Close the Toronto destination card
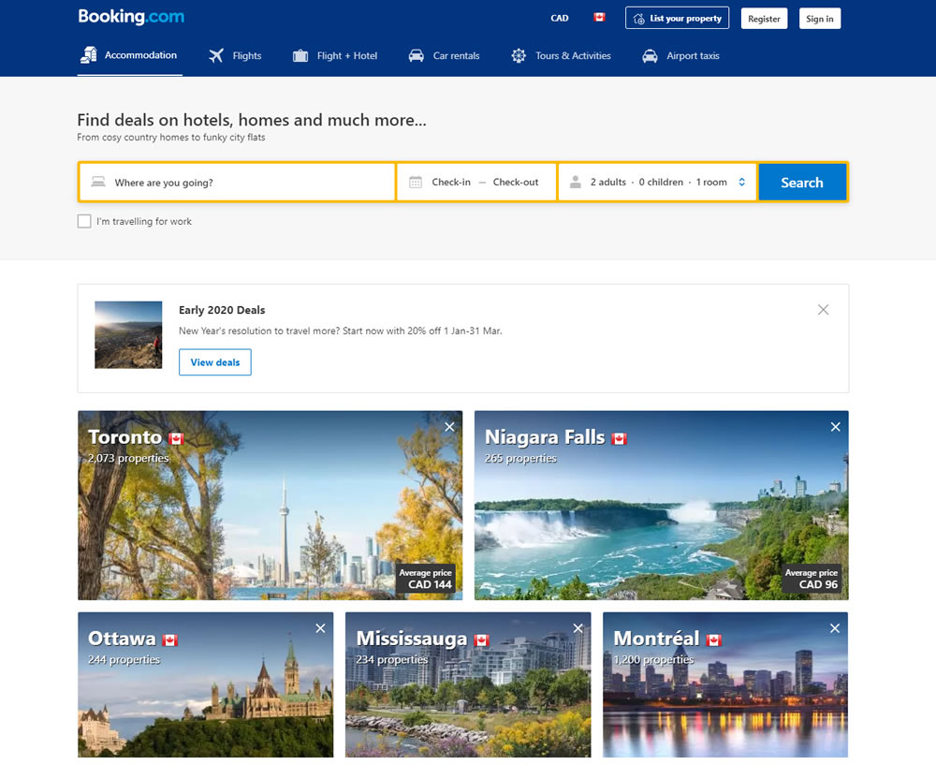Screen dimensions: 936x765 [x=449, y=427]
